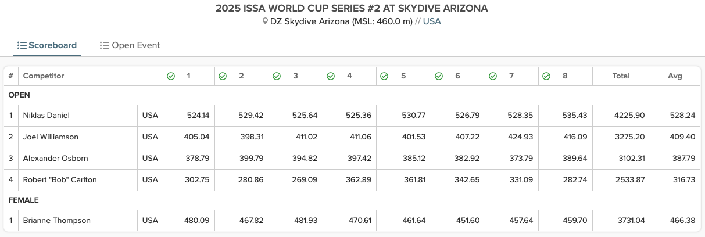Click the Avg column header
Image resolution: width=705 pixels, height=237 pixels.
pos(675,76)
